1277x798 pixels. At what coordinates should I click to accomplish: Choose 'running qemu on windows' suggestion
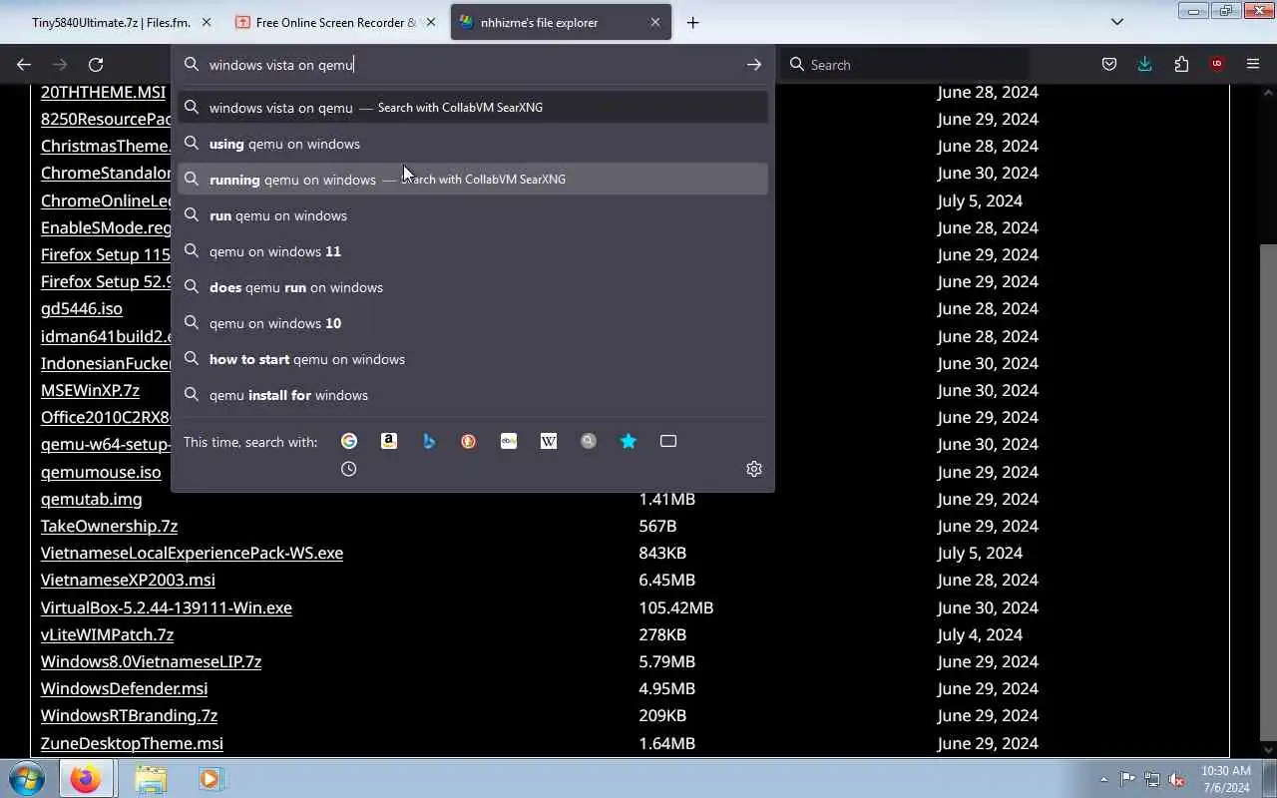(x=473, y=180)
